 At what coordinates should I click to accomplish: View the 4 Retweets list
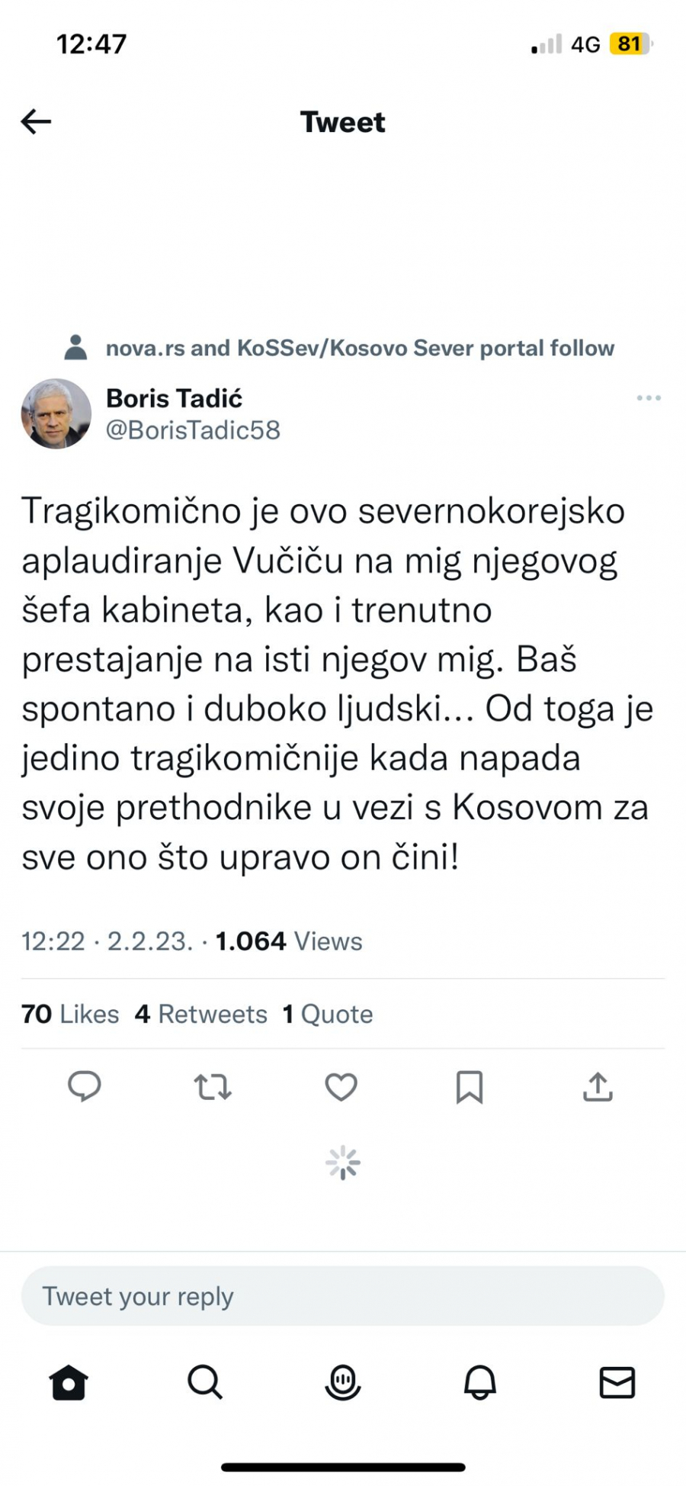click(x=200, y=1013)
